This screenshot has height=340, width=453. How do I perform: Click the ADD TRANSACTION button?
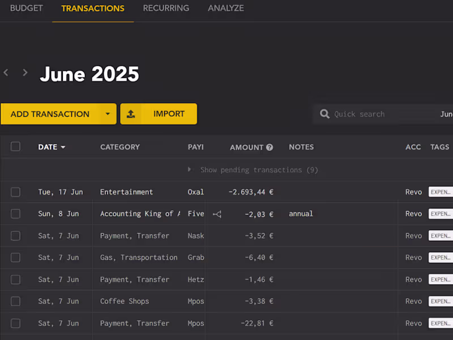(50, 114)
